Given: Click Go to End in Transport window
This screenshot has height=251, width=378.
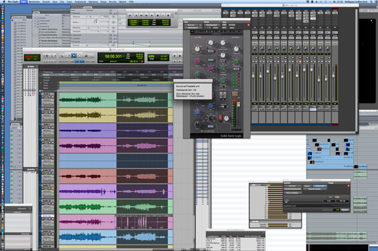Looking at the screenshot, I should tap(152, 15).
